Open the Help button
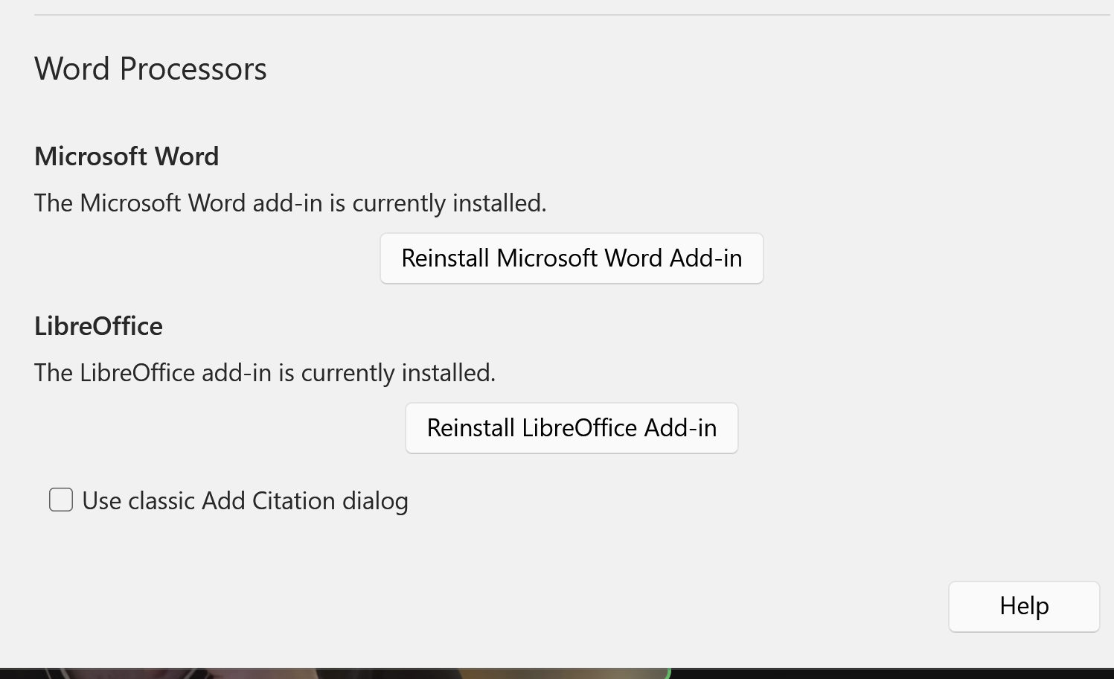 (1024, 606)
